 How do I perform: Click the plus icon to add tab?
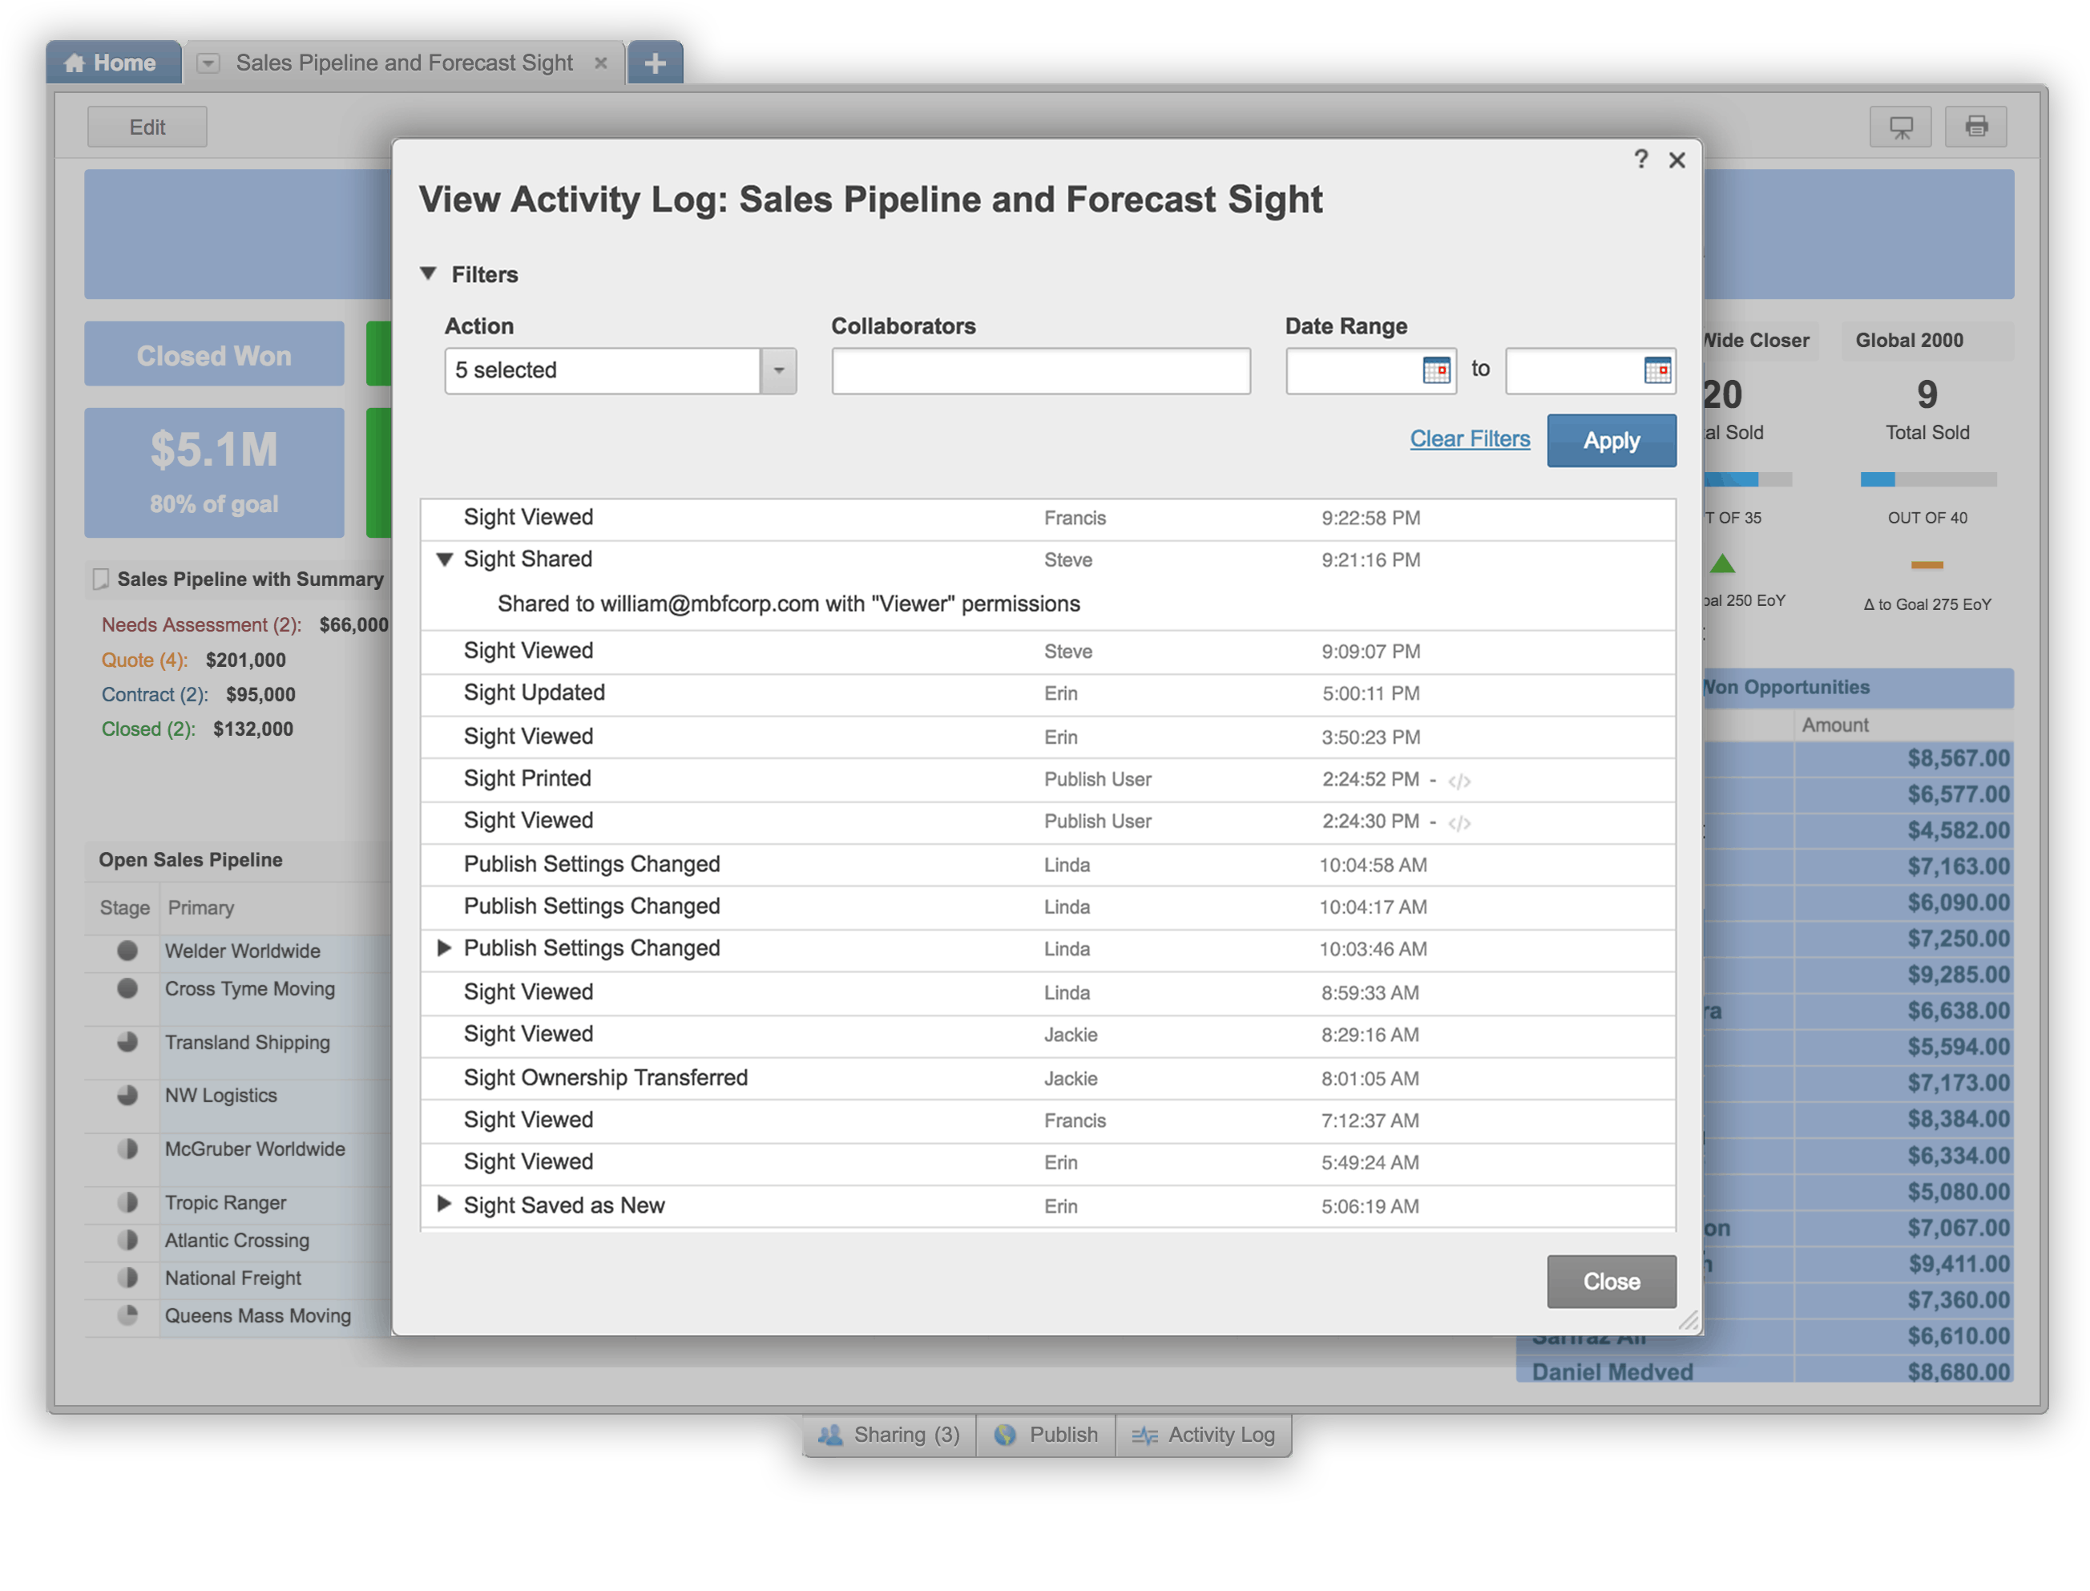click(655, 63)
